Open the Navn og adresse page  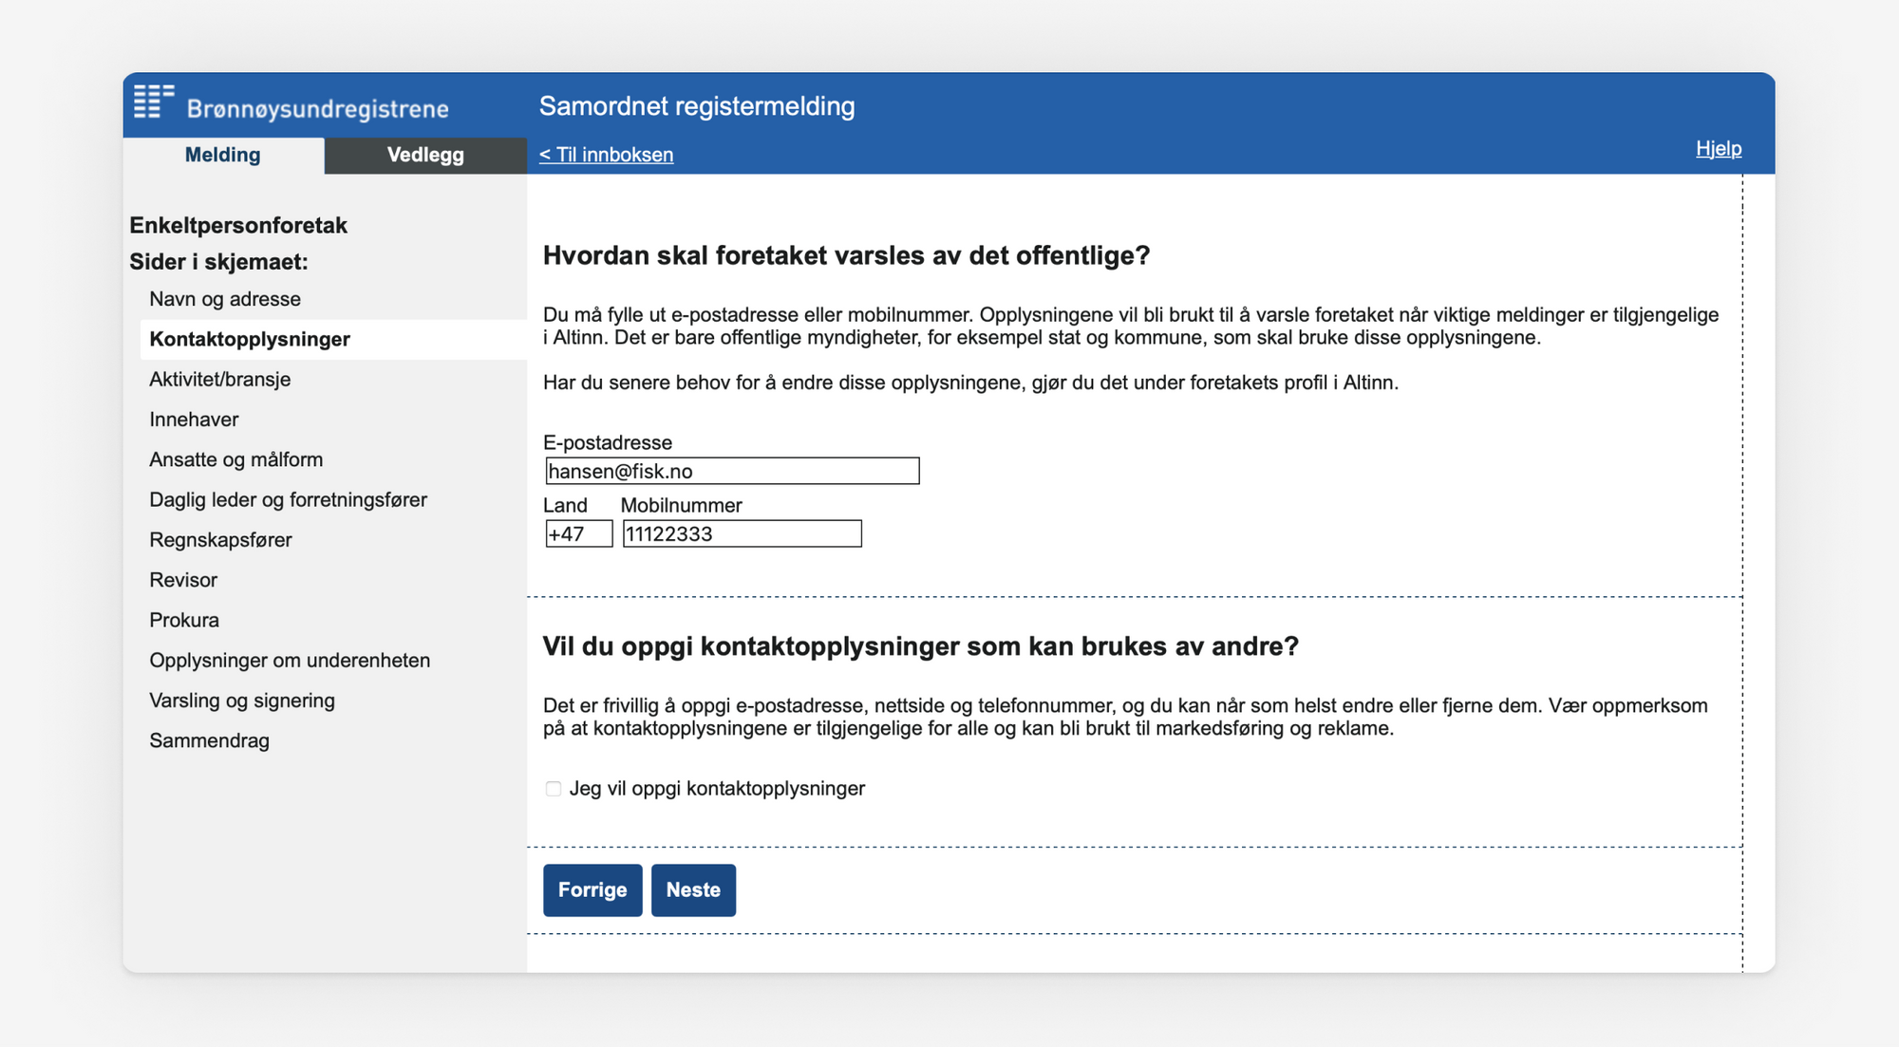(225, 298)
